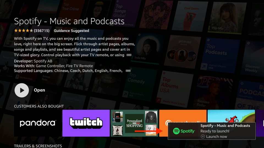
Task: Open the Pandora app tile
Action: click(38, 123)
